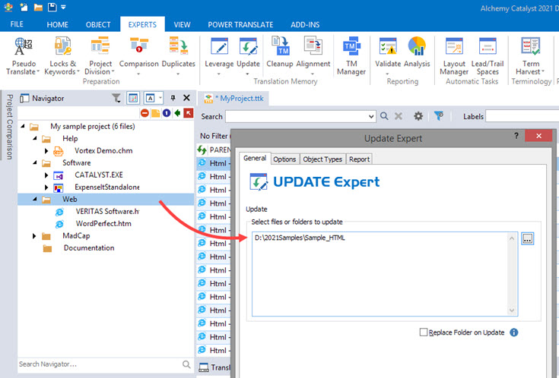559x378 pixels.
Task: Click the save icon in title bar
Action: point(52,7)
